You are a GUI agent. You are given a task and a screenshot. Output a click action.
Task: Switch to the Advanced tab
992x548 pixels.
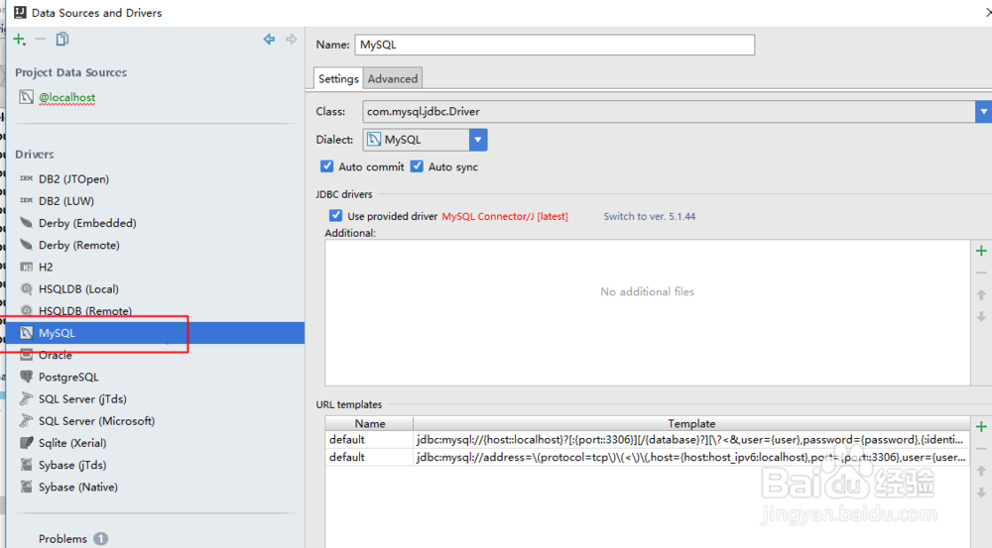392,78
